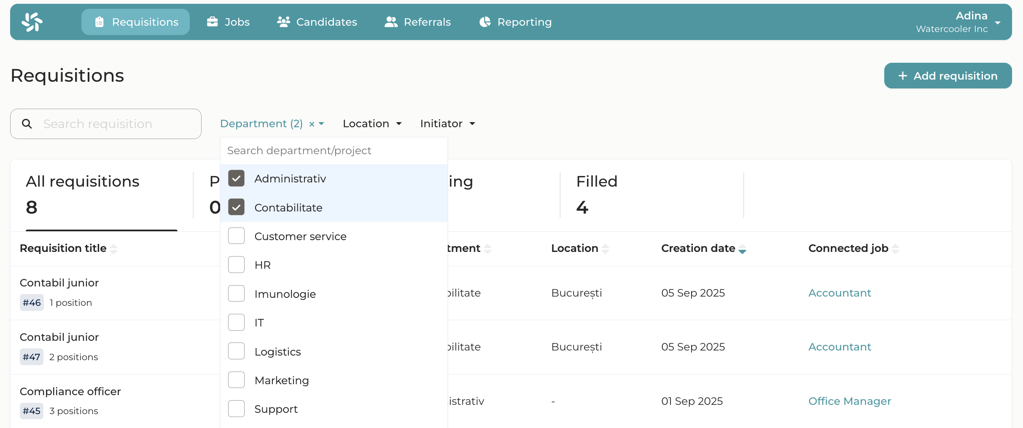Clear the Department filter with the x icon
Viewport: 1023px width, 428px height.
coord(312,124)
